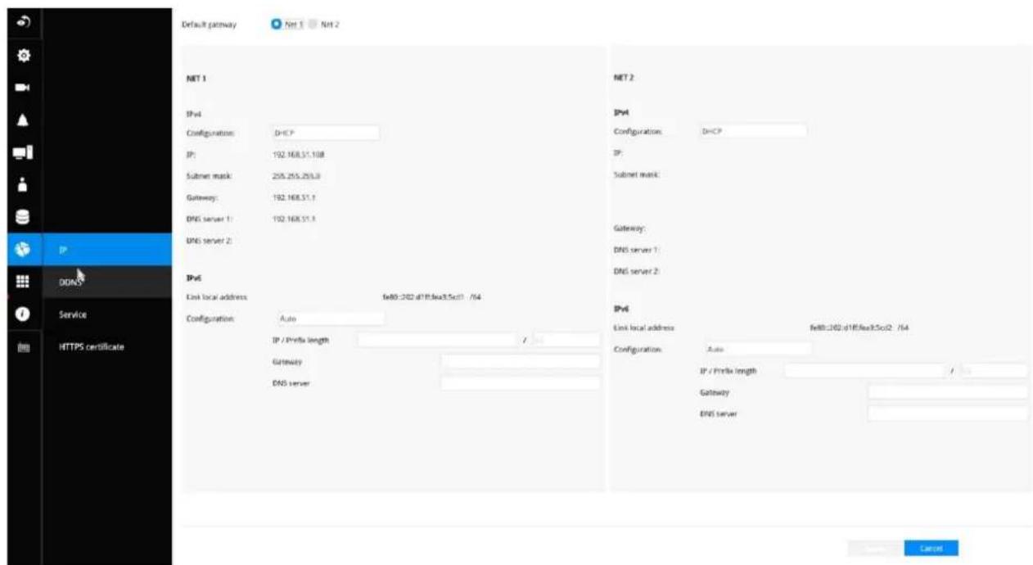Screen dimensions: 1033x565
Task: Click NET 1 IPv6 DNS server field
Action: [521, 382]
